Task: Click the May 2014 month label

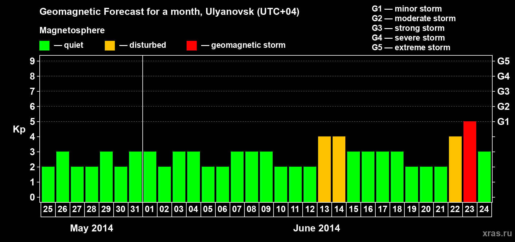Action: 91,228
